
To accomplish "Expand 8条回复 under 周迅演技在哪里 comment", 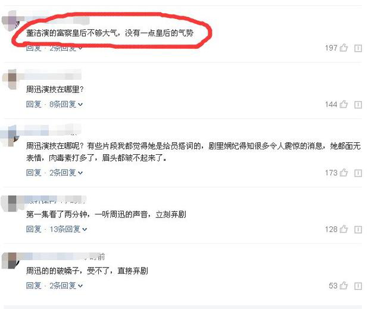I will tap(66, 104).
